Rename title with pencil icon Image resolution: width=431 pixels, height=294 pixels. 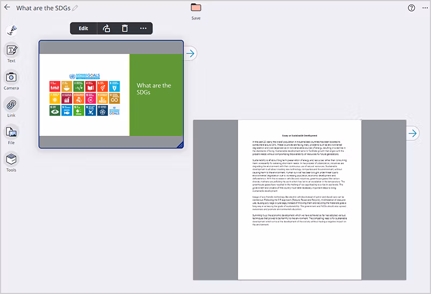(x=75, y=8)
